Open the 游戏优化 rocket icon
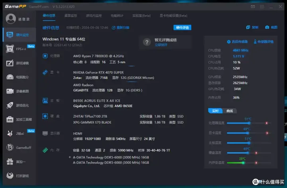Screen dimensions: 287x188 tap(10, 105)
